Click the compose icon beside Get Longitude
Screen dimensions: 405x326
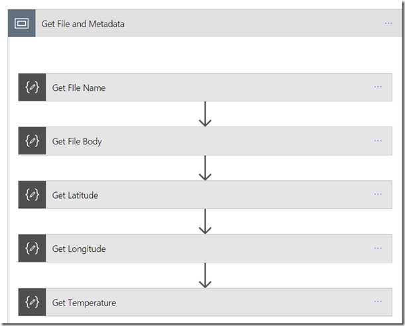[32, 248]
